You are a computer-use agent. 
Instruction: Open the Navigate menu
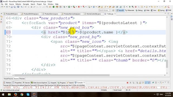click(26, 4)
